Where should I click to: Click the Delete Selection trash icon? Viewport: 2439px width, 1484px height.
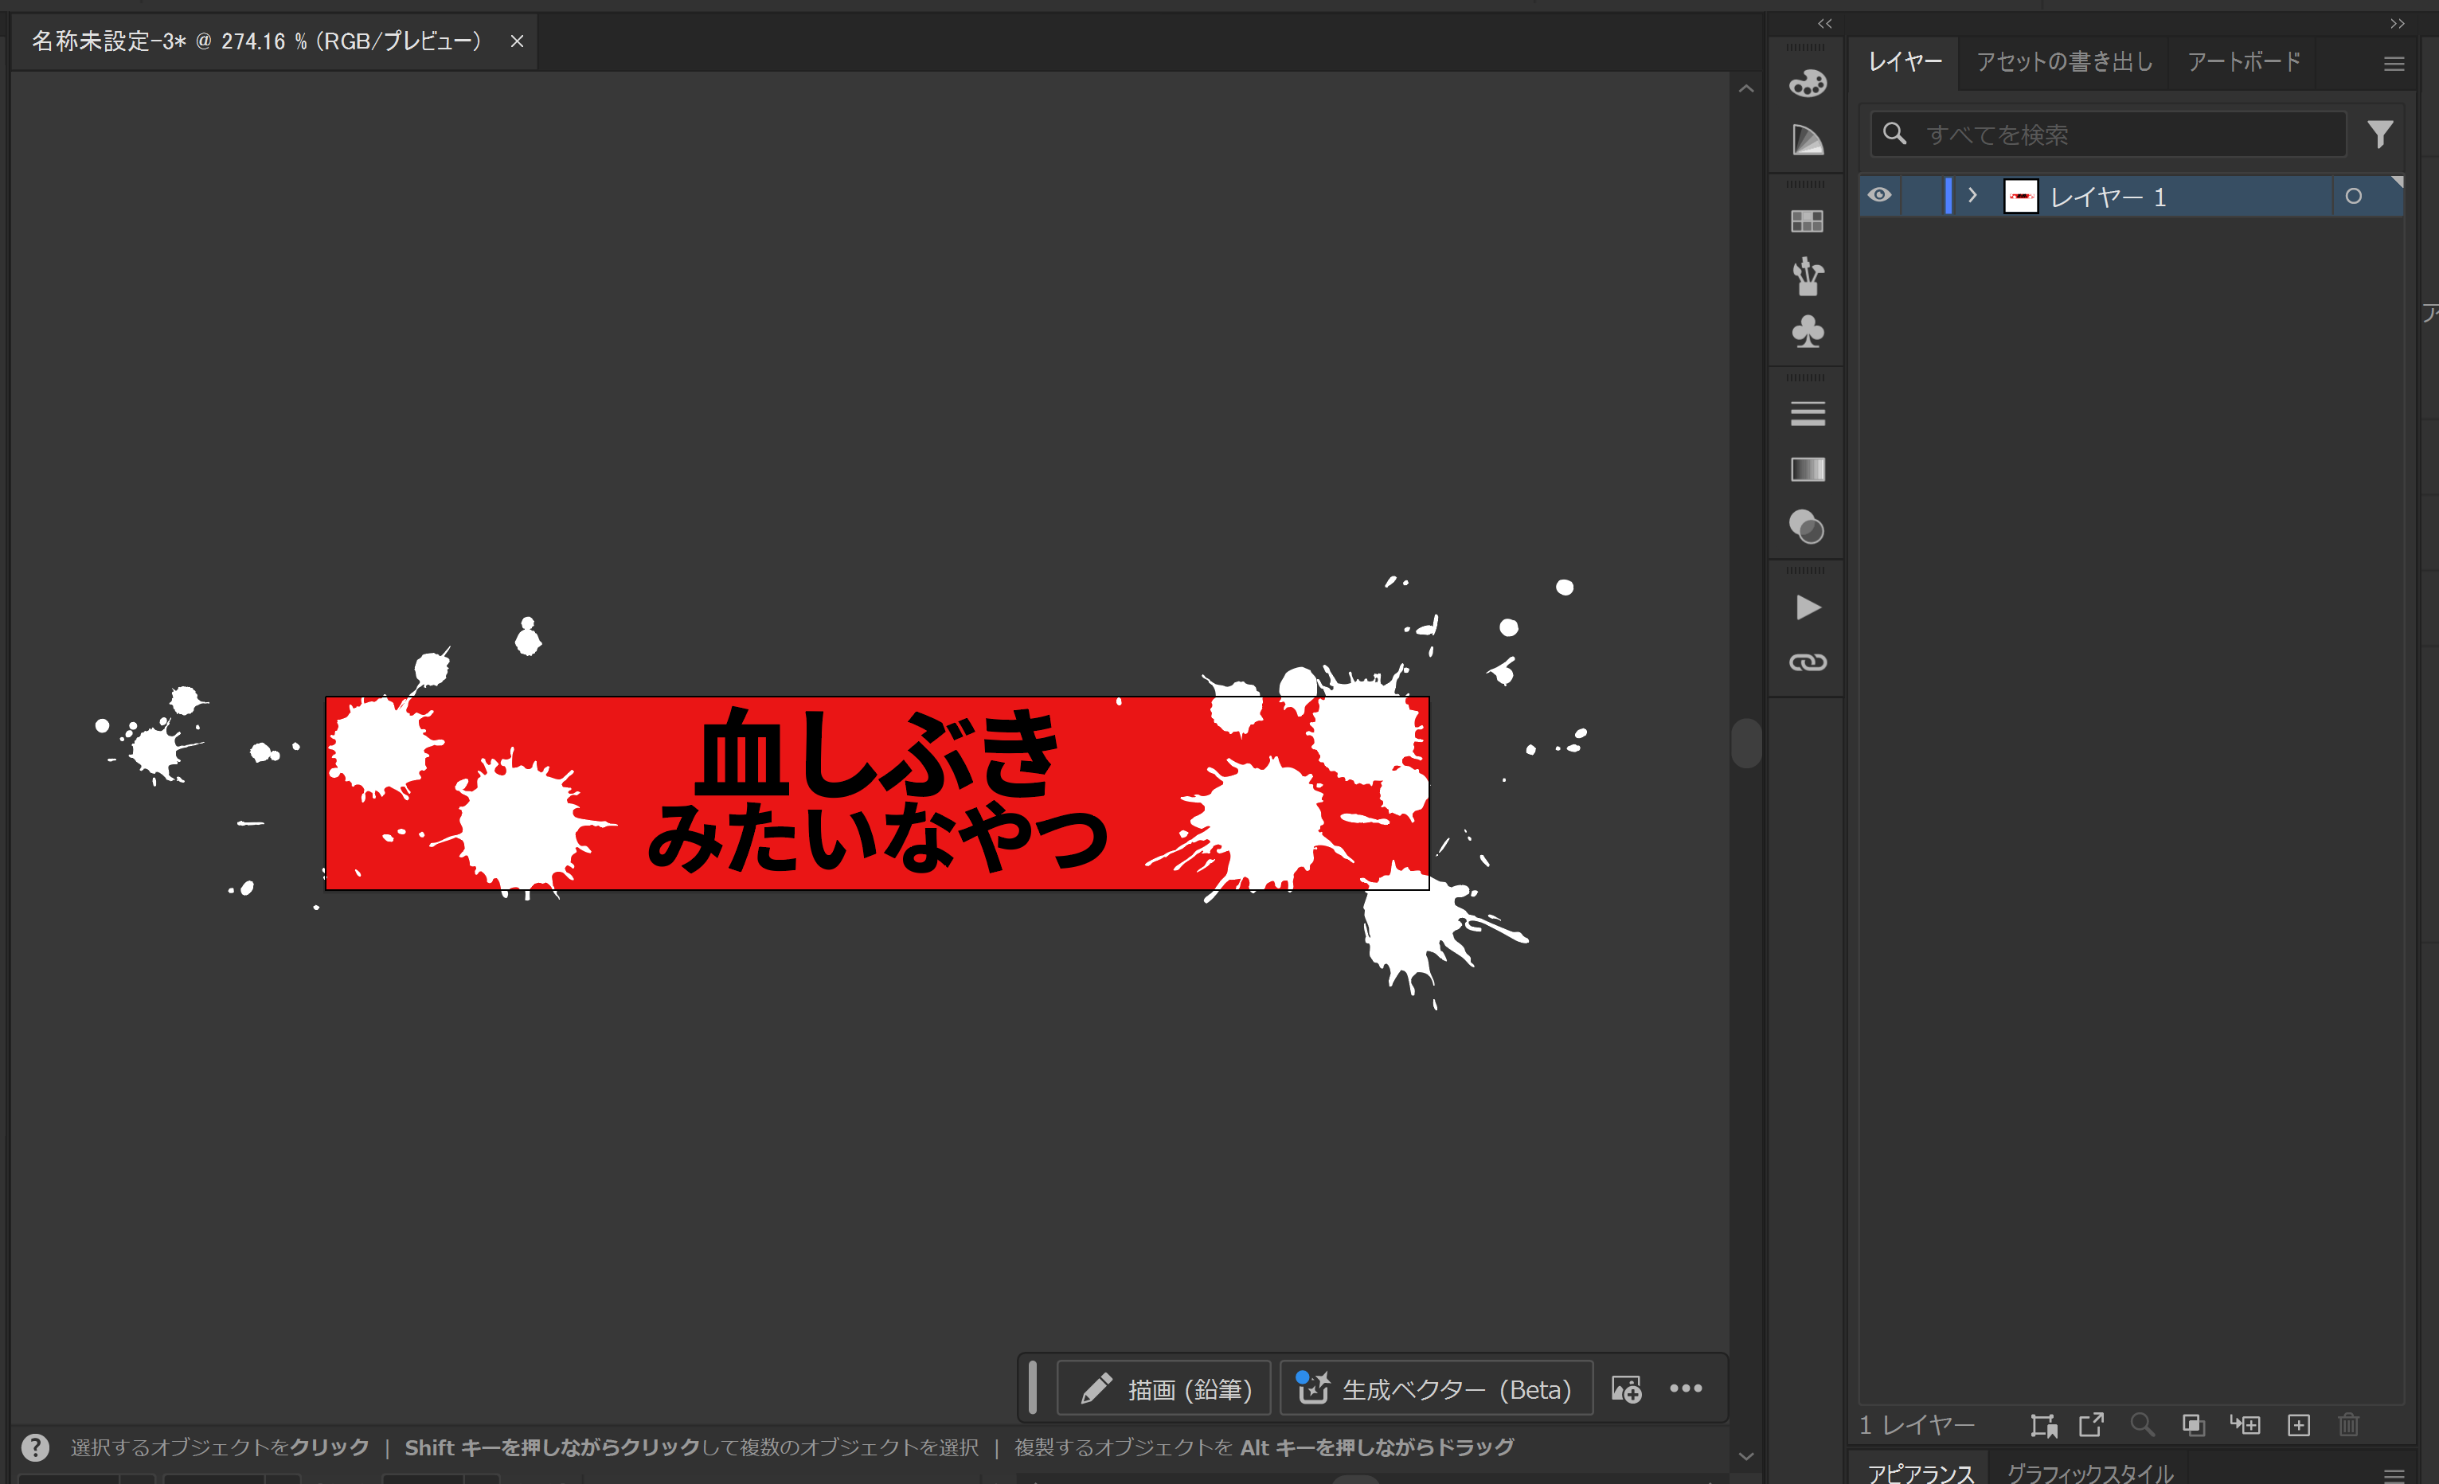[x=2348, y=1424]
